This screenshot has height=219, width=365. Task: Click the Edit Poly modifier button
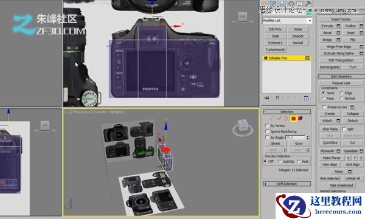275,29
